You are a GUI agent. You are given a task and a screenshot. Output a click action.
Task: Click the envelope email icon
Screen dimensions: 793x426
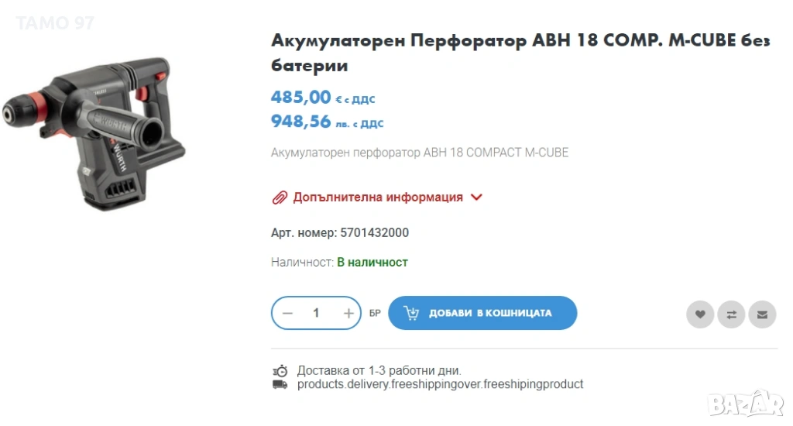[762, 314]
